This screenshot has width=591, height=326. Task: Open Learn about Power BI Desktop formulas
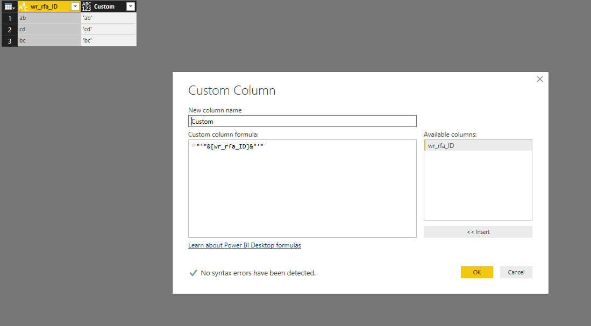point(245,245)
